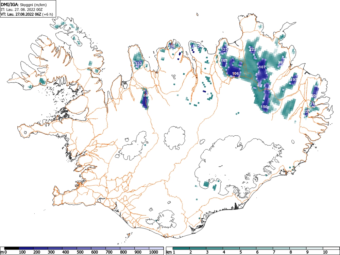Click the 300 tick label in the metre legend
The image size is (340, 255).
point(51,252)
